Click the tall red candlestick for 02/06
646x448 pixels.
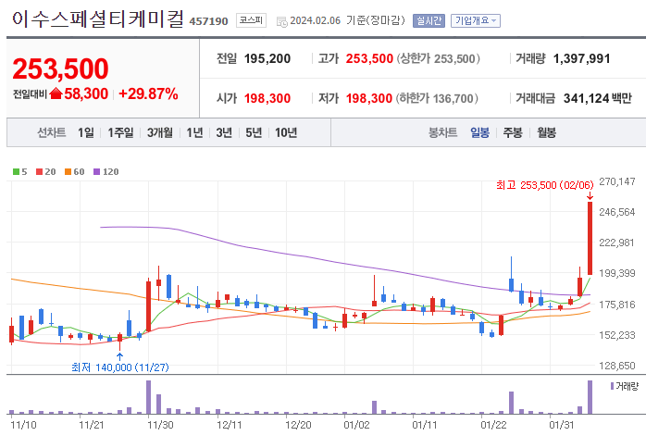pyautogui.click(x=590, y=238)
